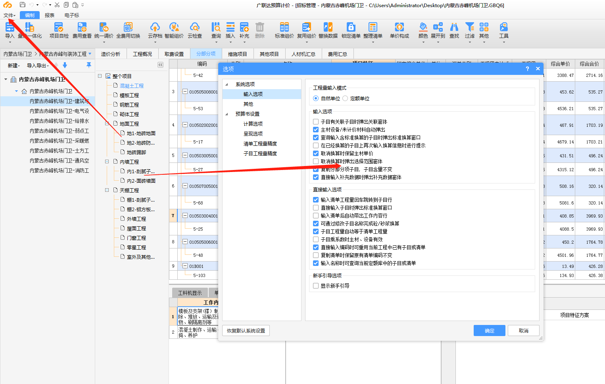Collapse 预算书设置 tree node in dialog
This screenshot has height=384, width=605.
[227, 114]
